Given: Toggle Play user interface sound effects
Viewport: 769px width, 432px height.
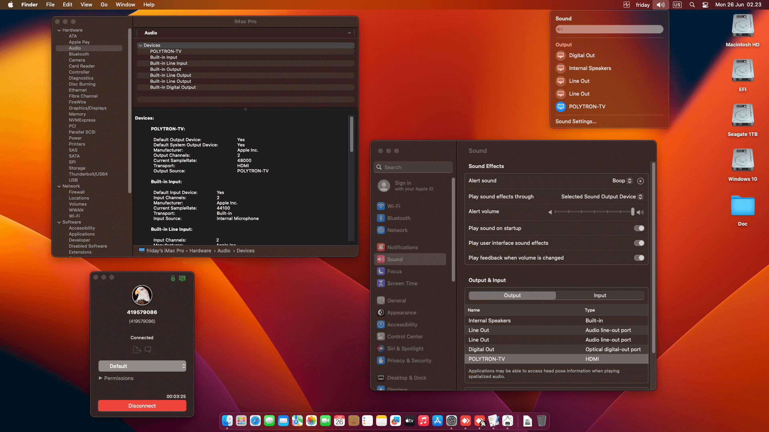Looking at the screenshot, I should coord(639,243).
